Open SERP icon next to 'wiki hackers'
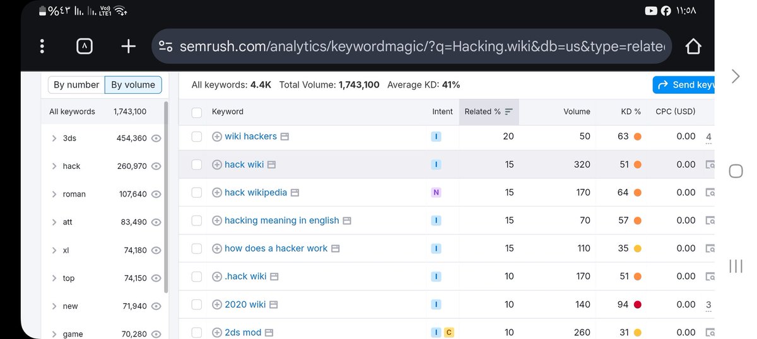 click(x=285, y=136)
